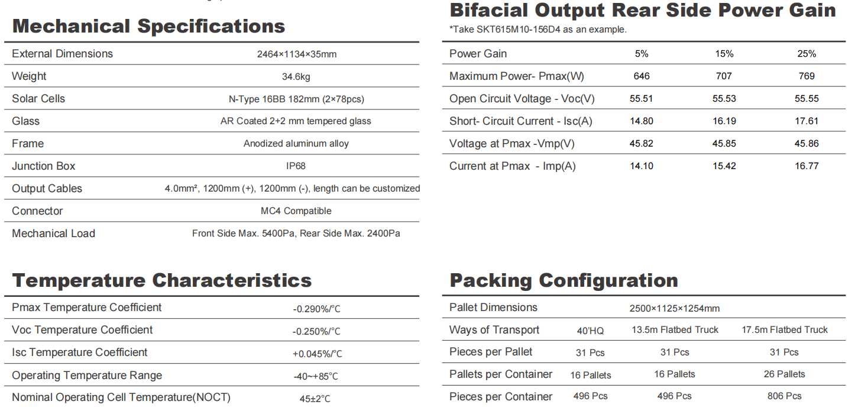Select the 15% Power Gain column header
The height and width of the screenshot is (408, 855).
(x=724, y=54)
